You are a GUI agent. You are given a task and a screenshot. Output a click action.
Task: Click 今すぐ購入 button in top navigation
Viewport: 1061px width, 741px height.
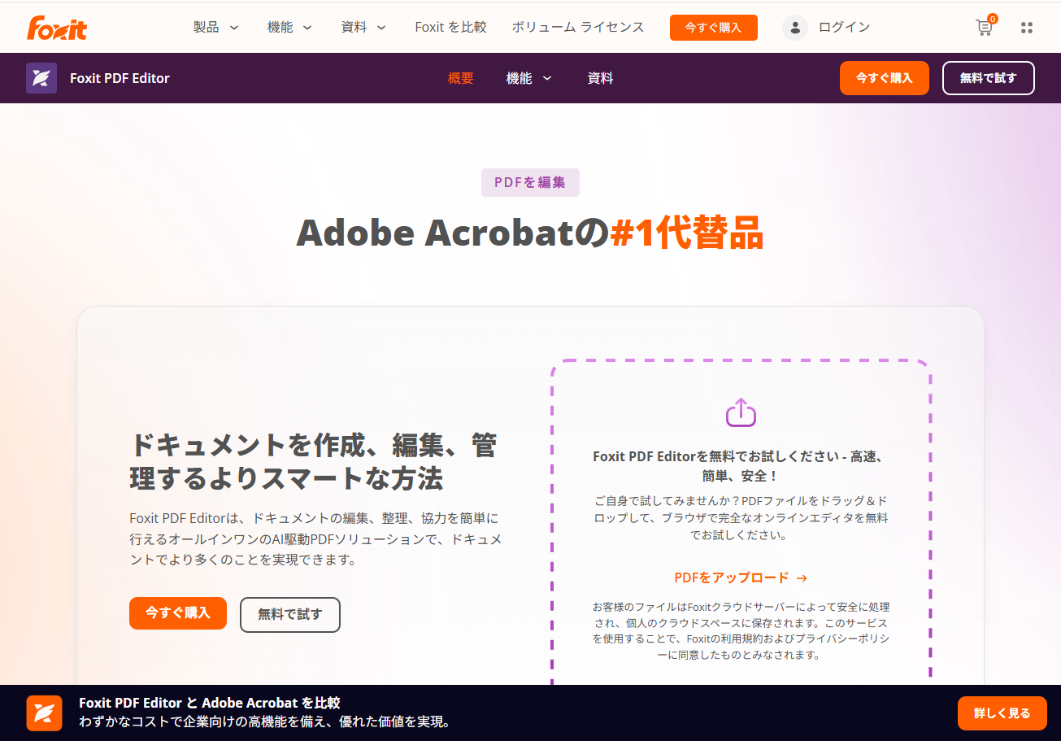coord(714,28)
